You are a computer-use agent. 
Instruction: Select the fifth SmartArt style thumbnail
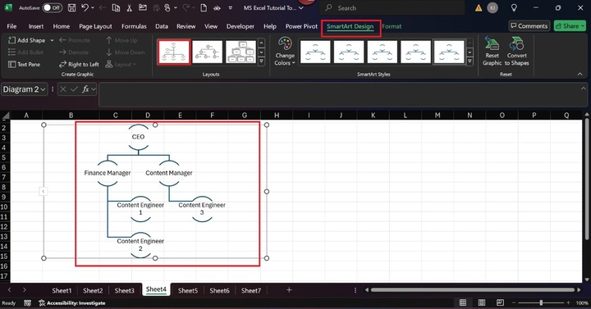point(449,52)
